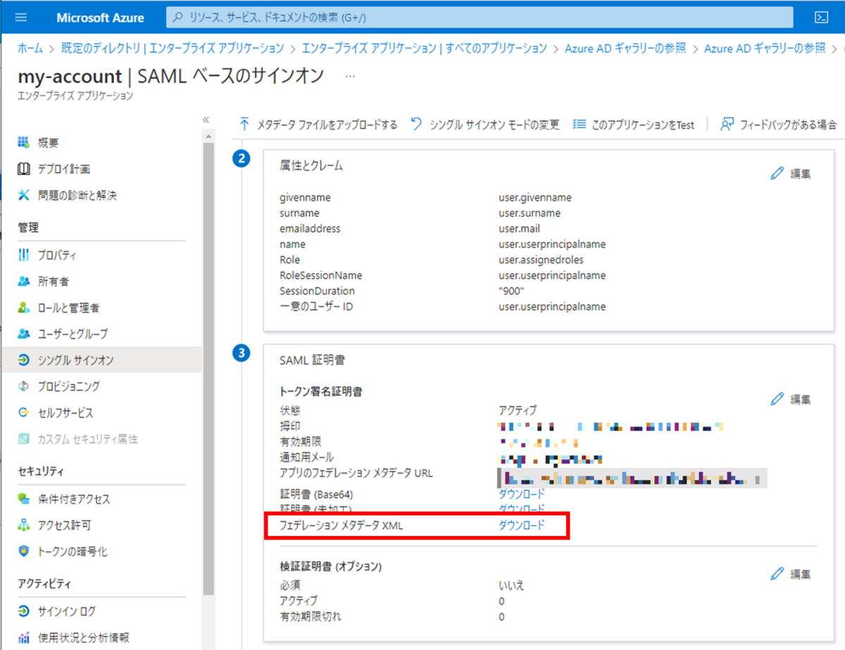The image size is (845, 650).
Task: Click メタデータ ファイルをアップロードする button
Action: tap(318, 125)
